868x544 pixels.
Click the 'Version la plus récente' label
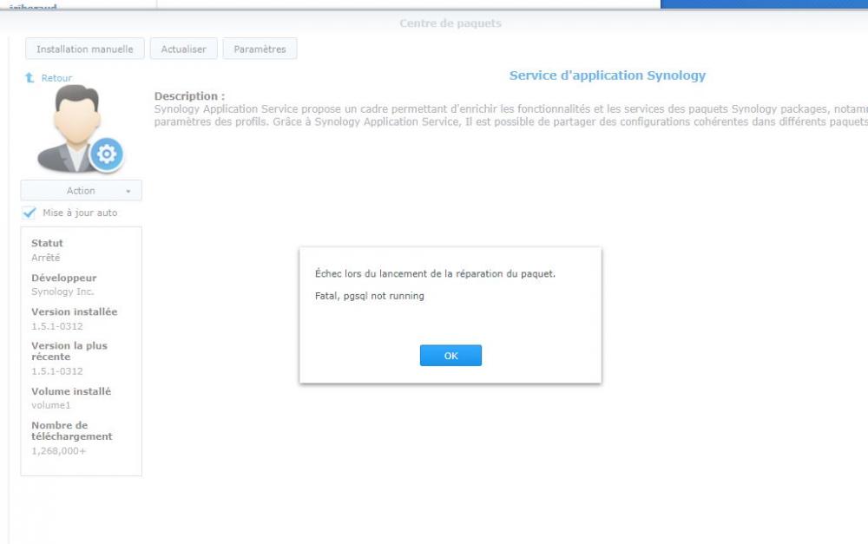(x=69, y=351)
